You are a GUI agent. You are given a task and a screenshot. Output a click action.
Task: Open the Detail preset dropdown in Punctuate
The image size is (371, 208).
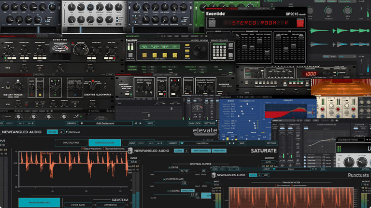(291, 169)
